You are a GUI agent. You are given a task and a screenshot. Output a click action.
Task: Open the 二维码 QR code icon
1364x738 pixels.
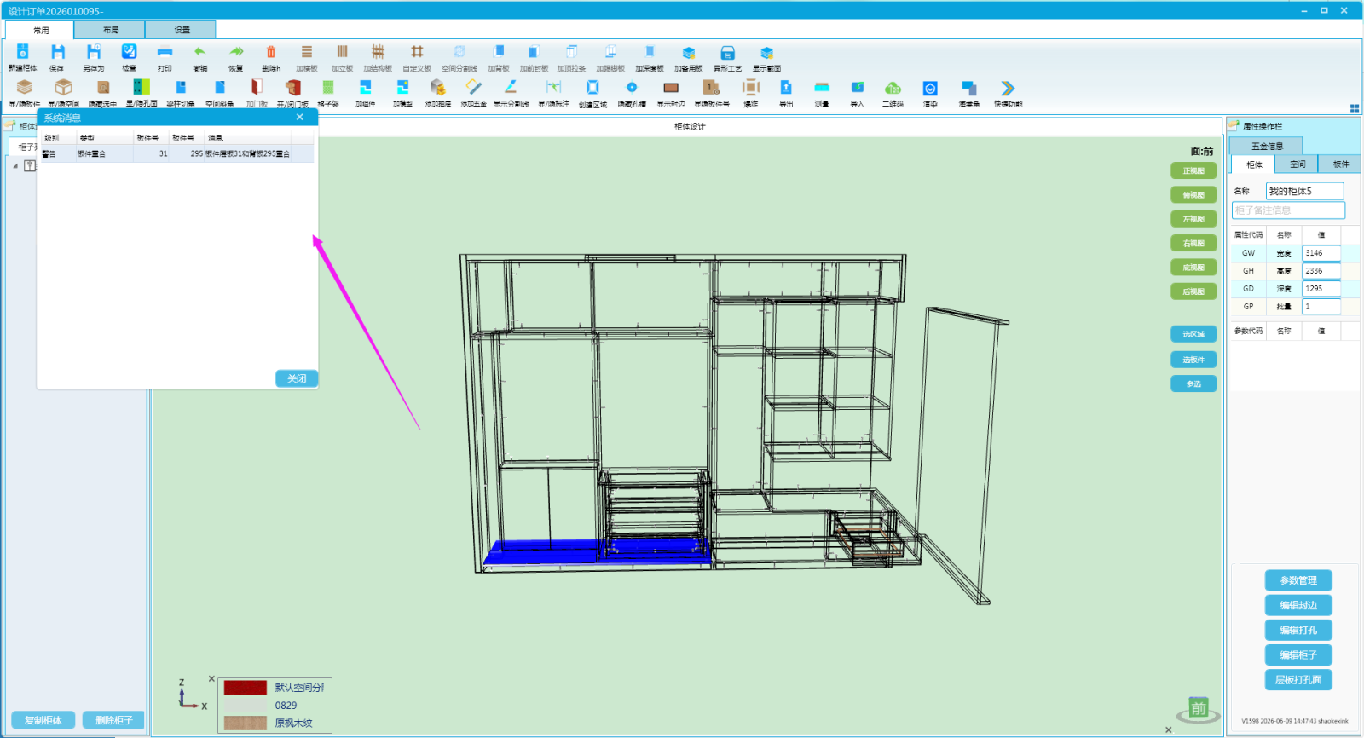tap(893, 93)
